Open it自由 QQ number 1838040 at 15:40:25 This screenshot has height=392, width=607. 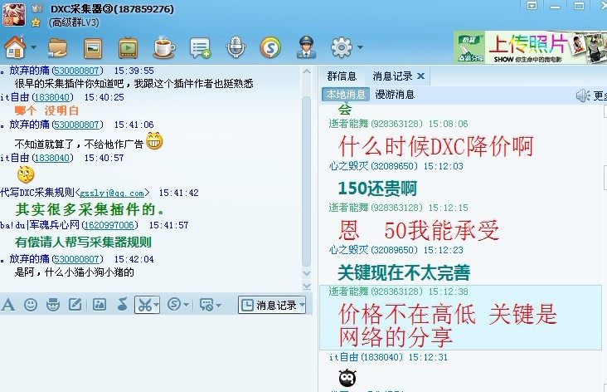pos(52,98)
